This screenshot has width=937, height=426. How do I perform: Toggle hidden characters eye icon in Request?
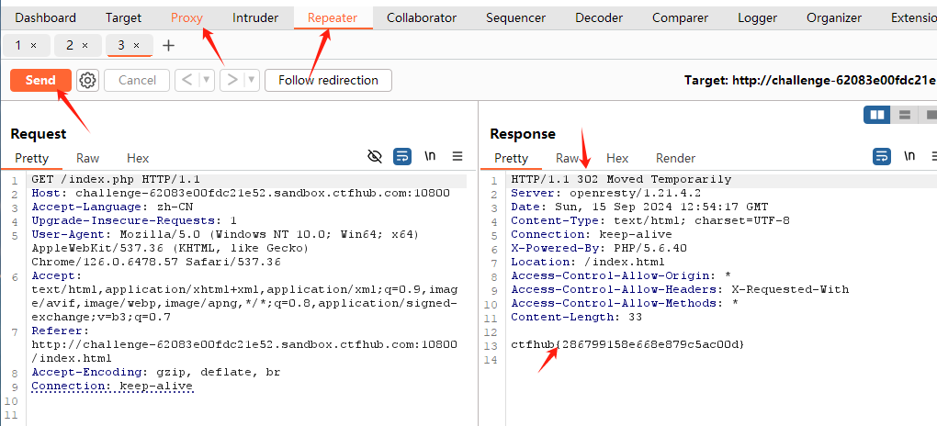click(x=374, y=156)
